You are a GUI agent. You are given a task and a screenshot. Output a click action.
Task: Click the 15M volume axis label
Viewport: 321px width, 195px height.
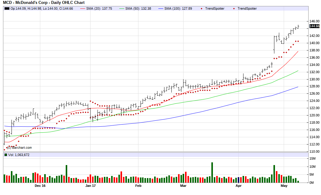click(x=313, y=159)
